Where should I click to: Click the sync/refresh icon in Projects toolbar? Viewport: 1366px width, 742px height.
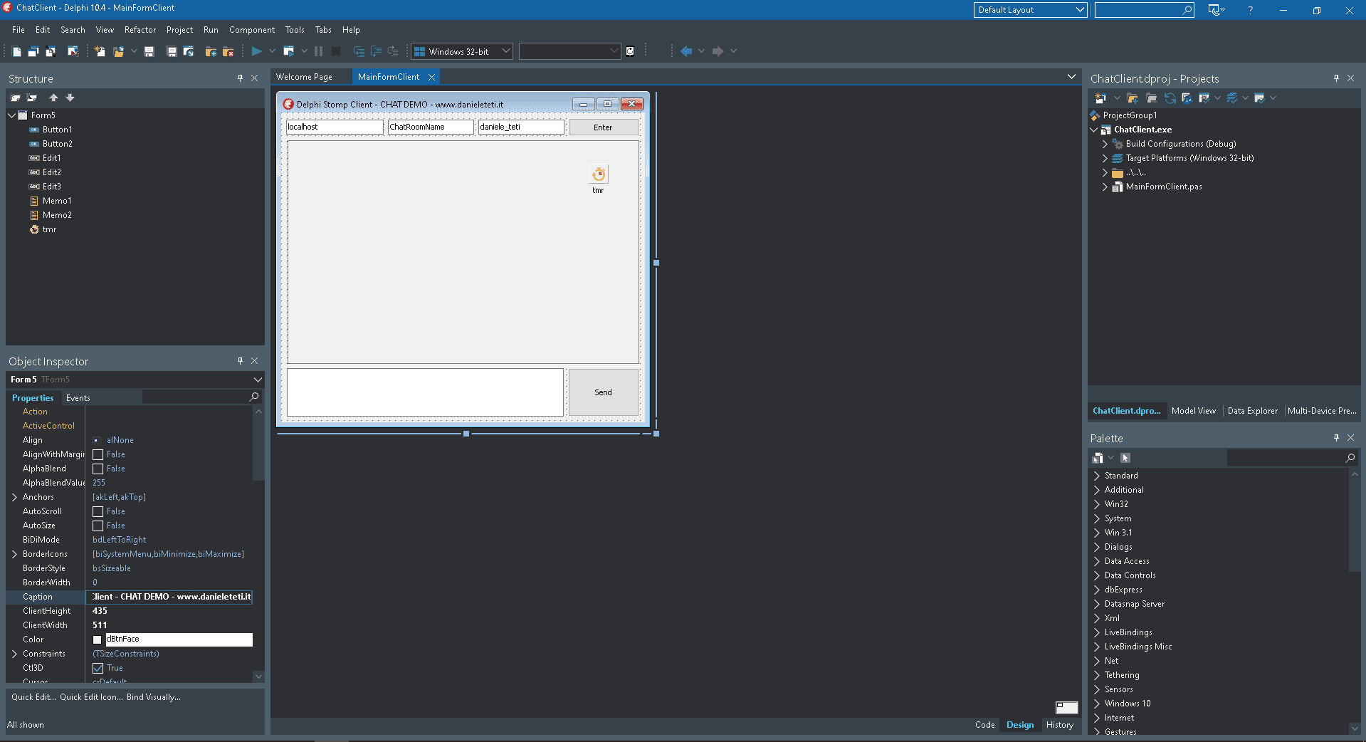1170,98
